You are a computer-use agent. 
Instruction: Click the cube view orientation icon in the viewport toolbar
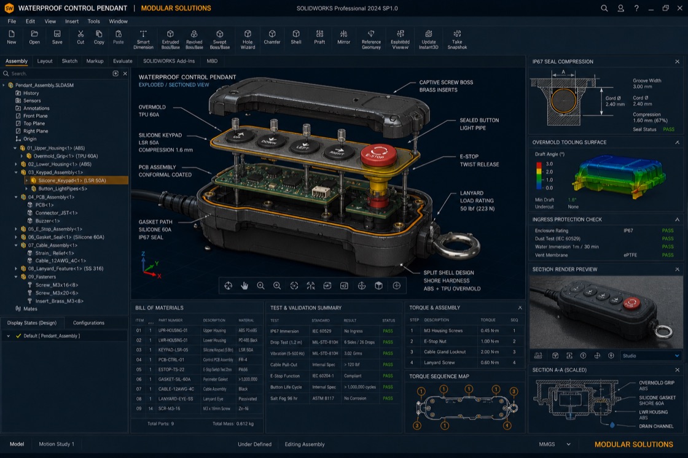pos(378,285)
